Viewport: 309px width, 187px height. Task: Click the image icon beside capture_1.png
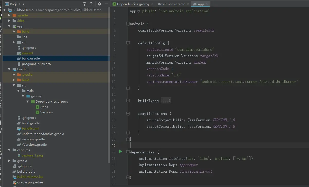pyautogui.click(x=19, y=155)
